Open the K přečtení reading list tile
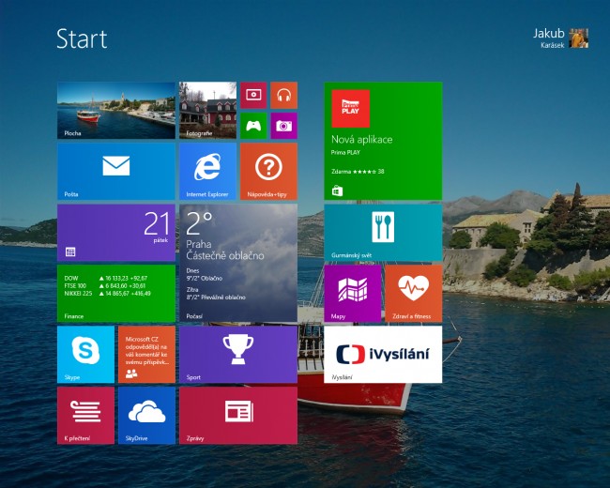This screenshot has width=610, height=488. 85,415
